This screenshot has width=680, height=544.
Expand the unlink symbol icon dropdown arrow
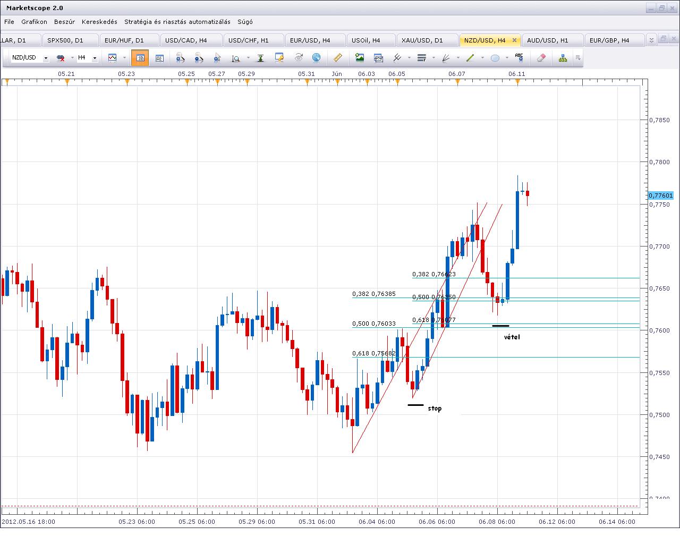pyautogui.click(x=71, y=58)
